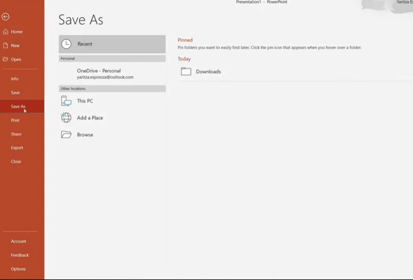Open the Export options
413x280 pixels.
pyautogui.click(x=17, y=148)
